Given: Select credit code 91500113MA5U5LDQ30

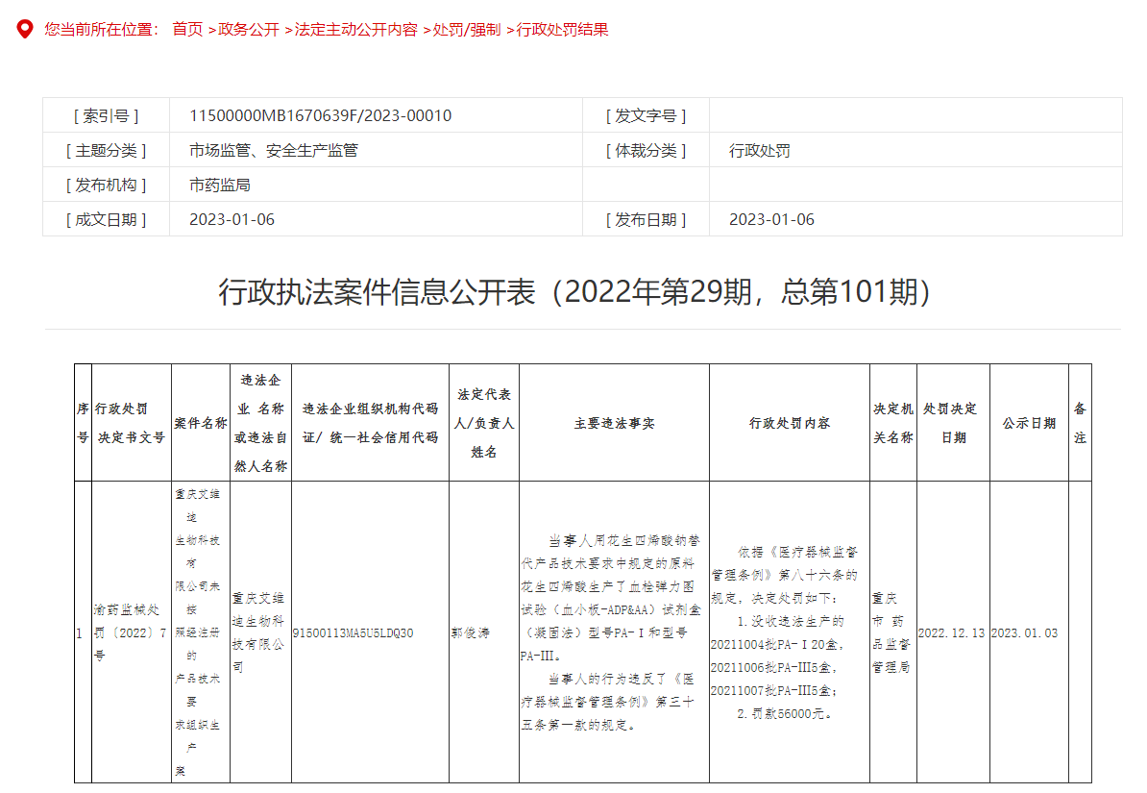Looking at the screenshot, I should tap(354, 632).
